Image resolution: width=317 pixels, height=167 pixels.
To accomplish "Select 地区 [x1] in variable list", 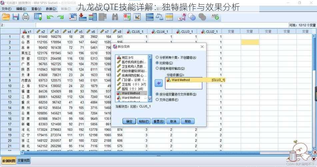I will click(x=132, y=57).
